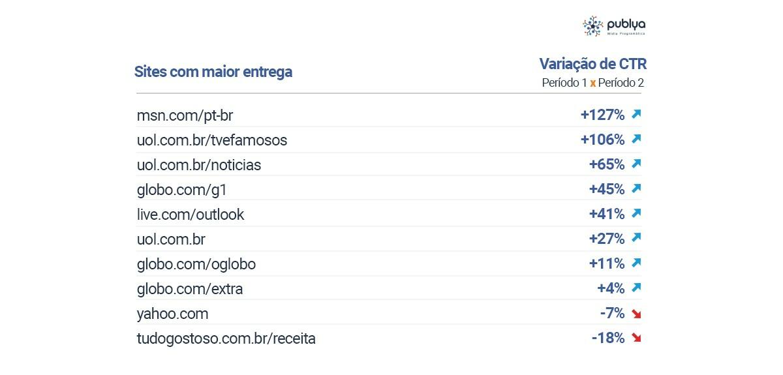783x375 pixels.
Task: Click the up arrow next to +41%
Action: point(637,213)
